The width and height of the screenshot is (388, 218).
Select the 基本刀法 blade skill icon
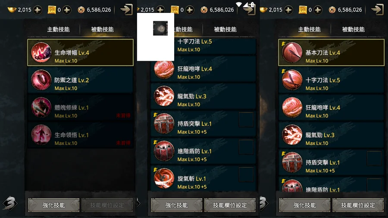[x=292, y=53]
